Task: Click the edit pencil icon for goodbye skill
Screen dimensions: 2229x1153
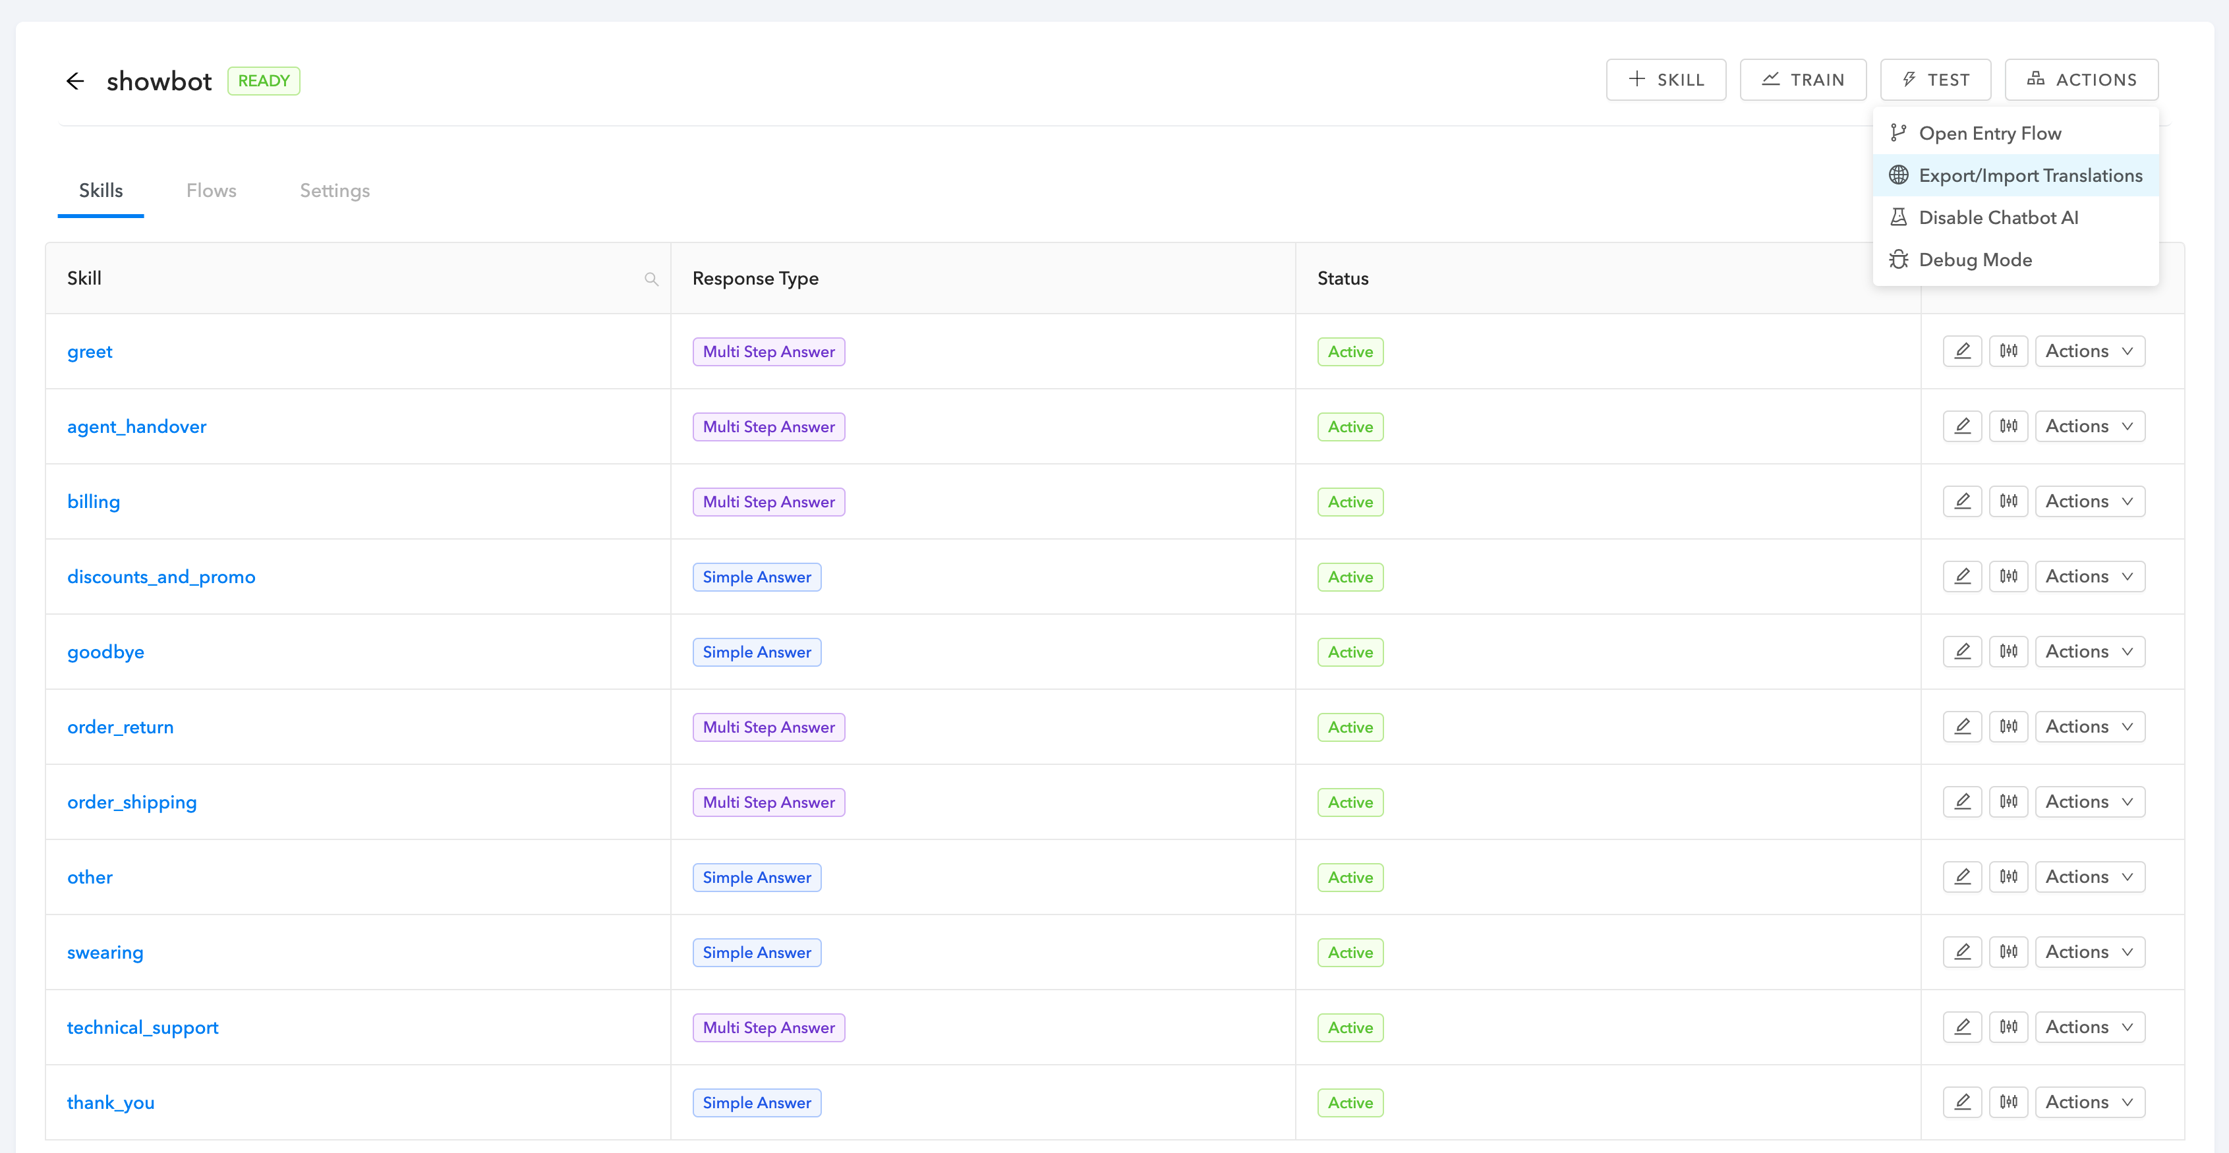Action: click(x=1961, y=652)
